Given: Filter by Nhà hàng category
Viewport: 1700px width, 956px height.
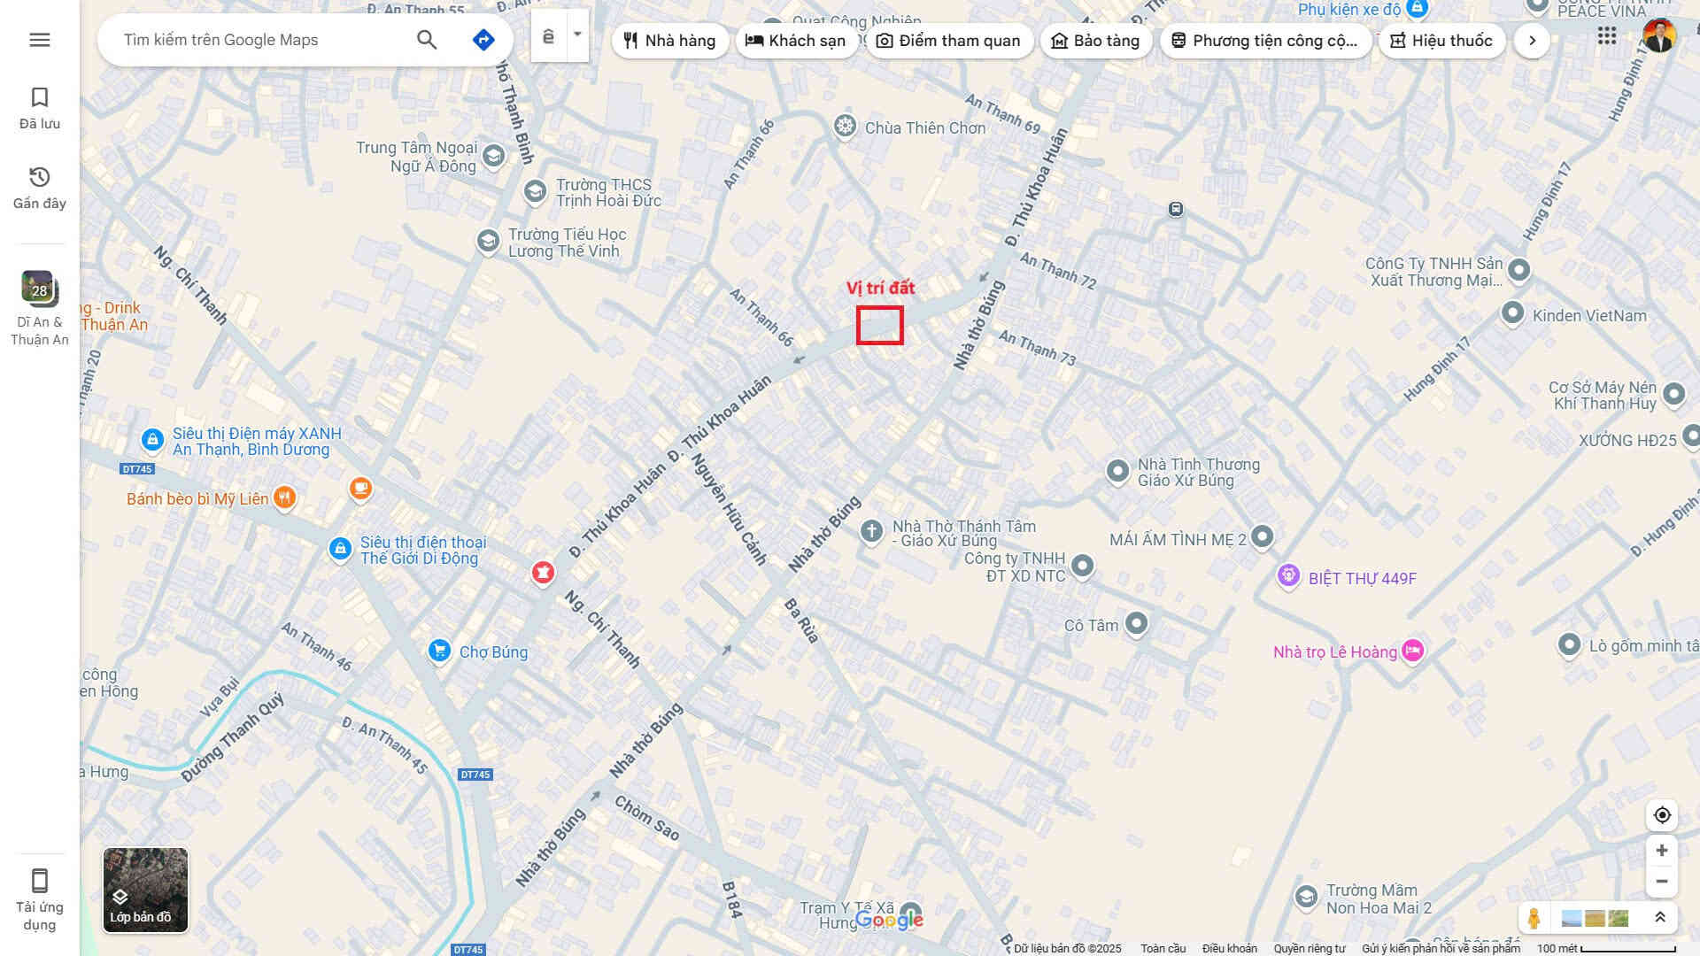Looking at the screenshot, I should coord(669,41).
